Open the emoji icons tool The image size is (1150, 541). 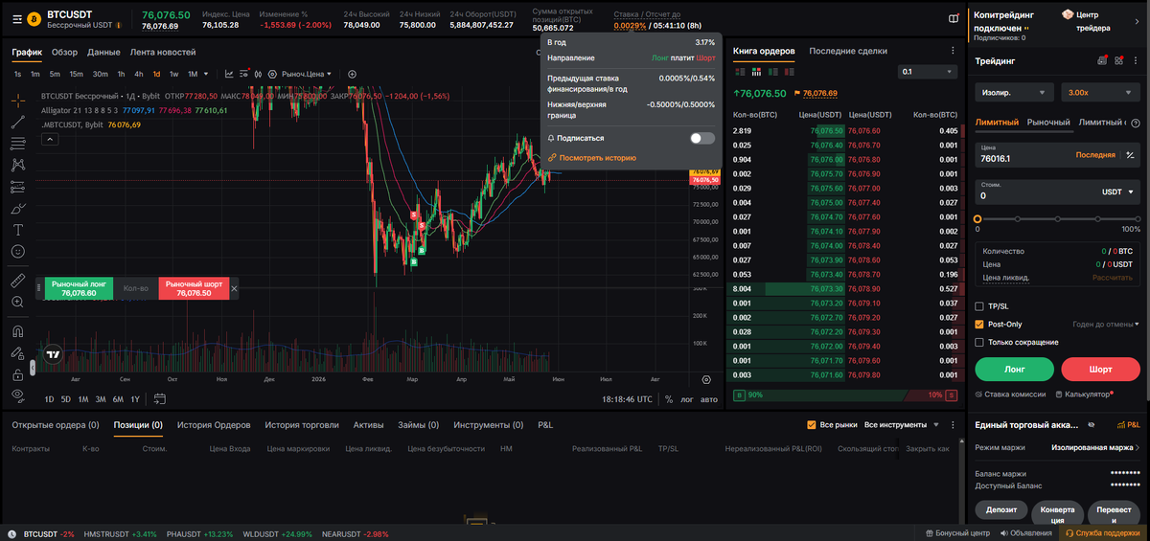pyautogui.click(x=17, y=251)
